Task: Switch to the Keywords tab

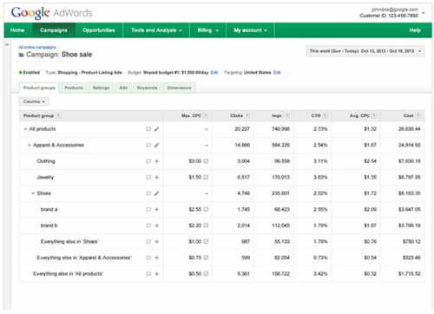Action: 148,88
